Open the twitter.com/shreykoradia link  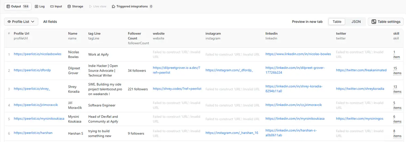pyautogui.click(x=360, y=89)
